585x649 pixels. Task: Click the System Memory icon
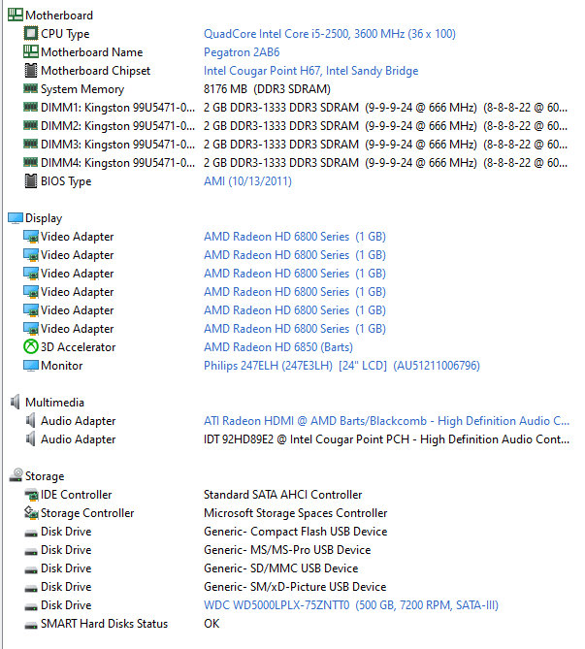click(30, 89)
